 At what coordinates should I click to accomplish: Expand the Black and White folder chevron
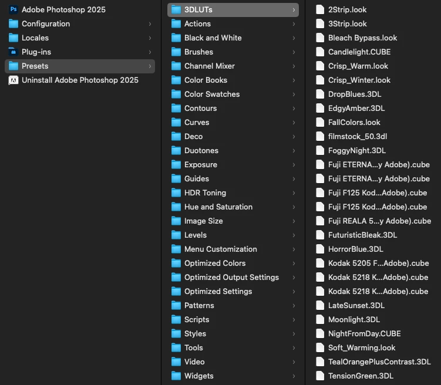pyautogui.click(x=294, y=38)
